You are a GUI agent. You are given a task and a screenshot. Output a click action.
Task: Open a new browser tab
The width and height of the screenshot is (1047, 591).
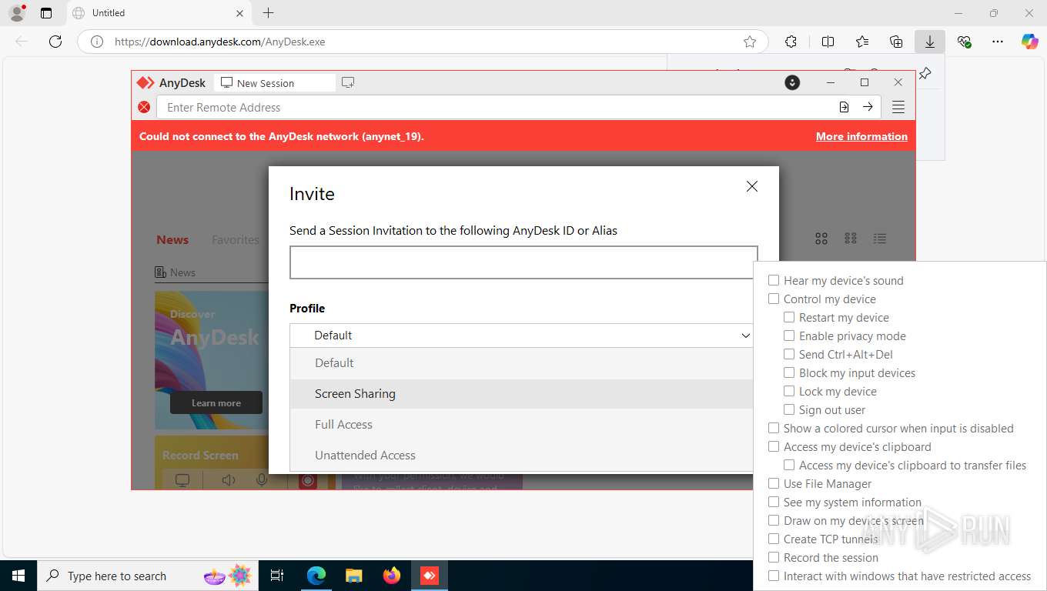tap(268, 13)
